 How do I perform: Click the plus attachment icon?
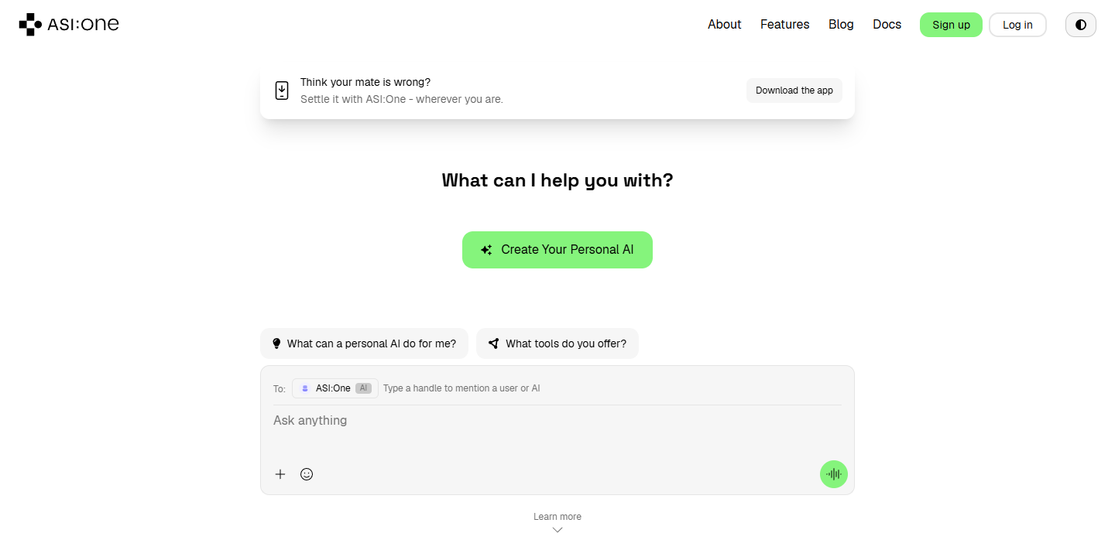coord(280,474)
